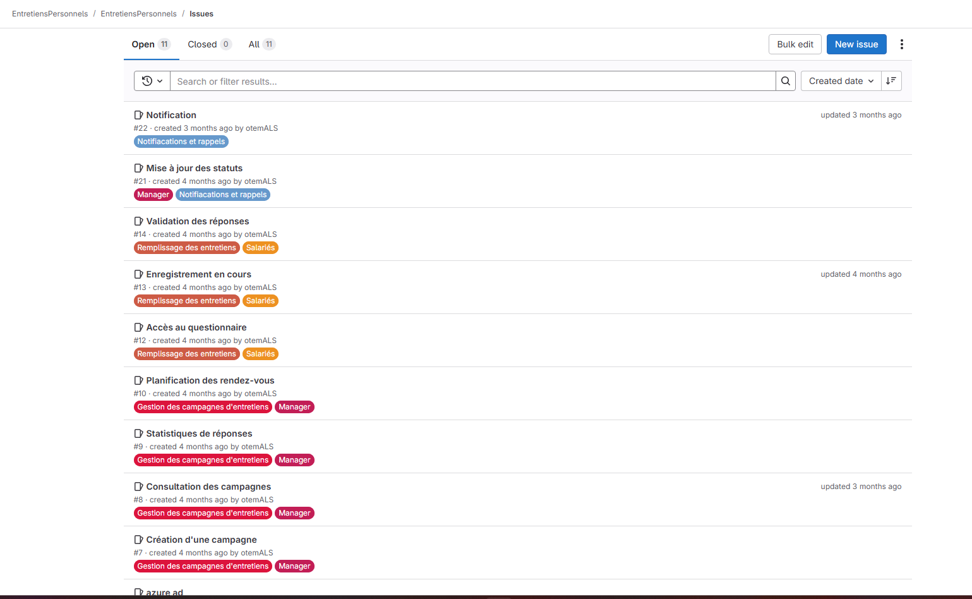The width and height of the screenshot is (972, 599).
Task: Click 'updated 4 months ago' on Enregistrement row
Action: point(861,274)
